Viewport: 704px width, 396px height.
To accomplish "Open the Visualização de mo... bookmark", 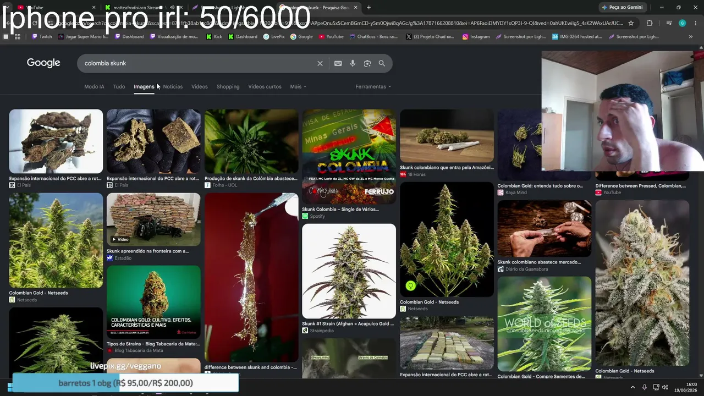I will [x=174, y=37].
